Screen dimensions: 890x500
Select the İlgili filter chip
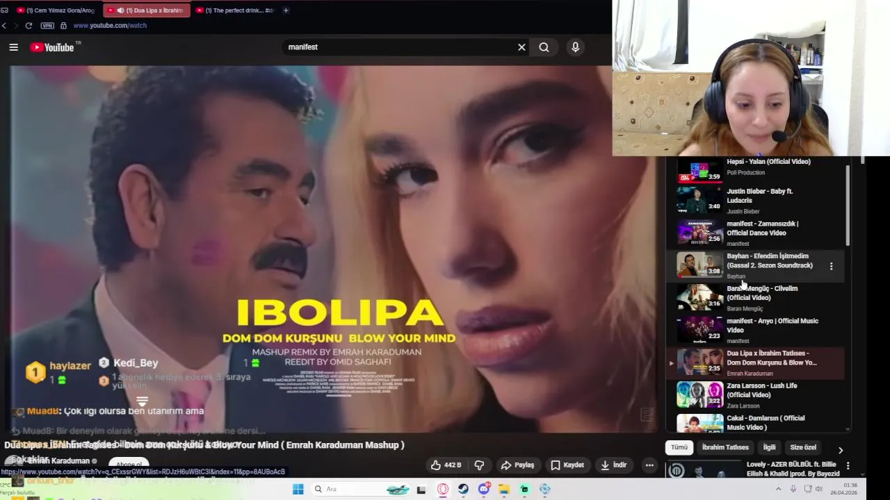tap(769, 447)
